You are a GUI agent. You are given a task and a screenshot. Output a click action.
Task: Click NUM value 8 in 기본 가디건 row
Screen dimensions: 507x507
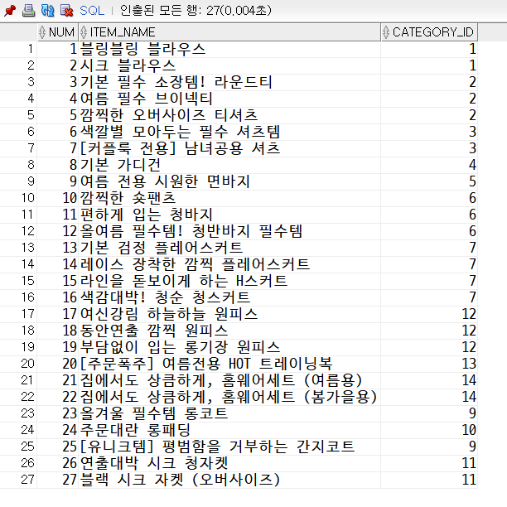pos(58,165)
